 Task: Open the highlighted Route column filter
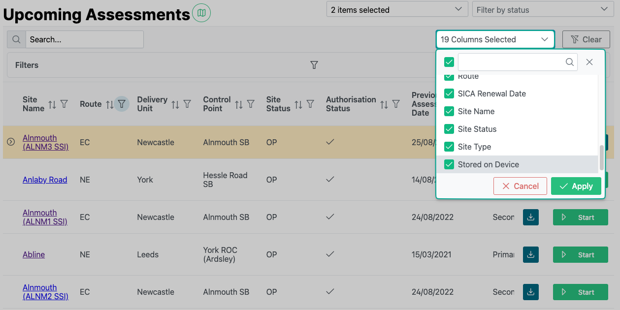pos(122,104)
